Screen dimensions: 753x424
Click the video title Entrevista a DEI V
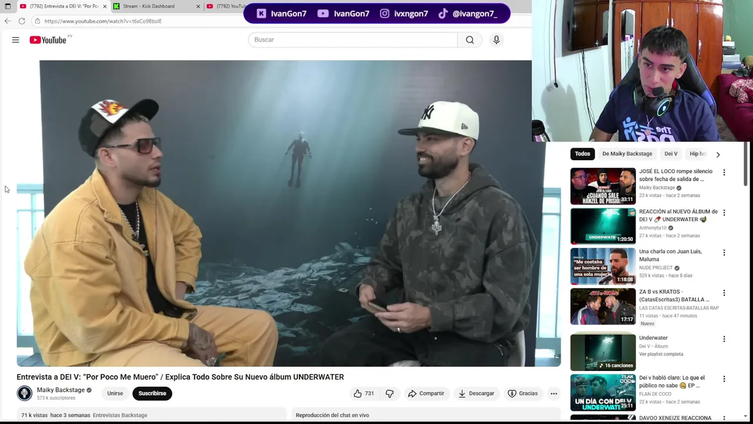pos(180,377)
